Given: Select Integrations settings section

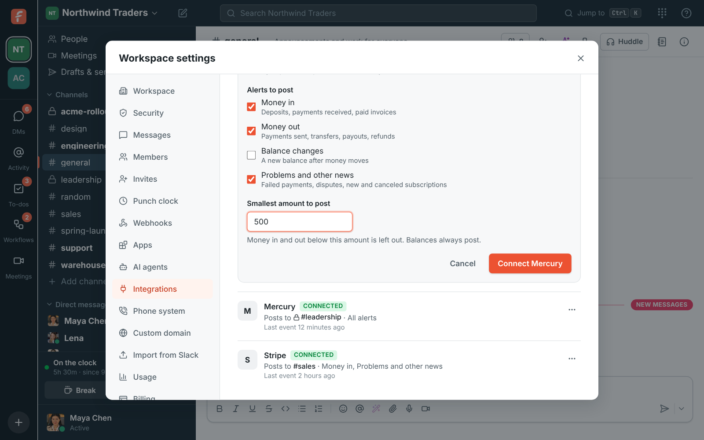Looking at the screenshot, I should click(162, 289).
